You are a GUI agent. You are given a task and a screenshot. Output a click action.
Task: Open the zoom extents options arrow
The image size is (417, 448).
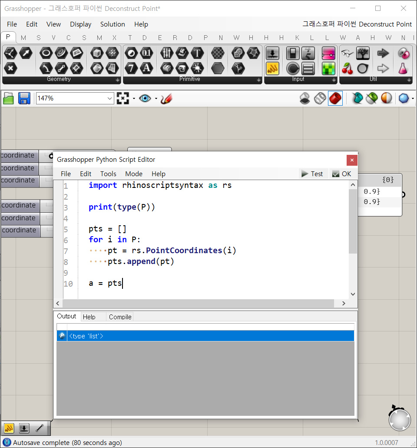click(134, 99)
